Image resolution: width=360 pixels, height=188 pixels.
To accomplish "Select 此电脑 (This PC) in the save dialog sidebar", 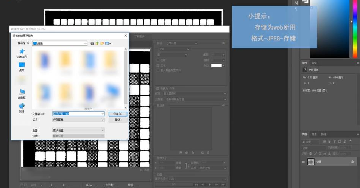I will coord(22,94).
